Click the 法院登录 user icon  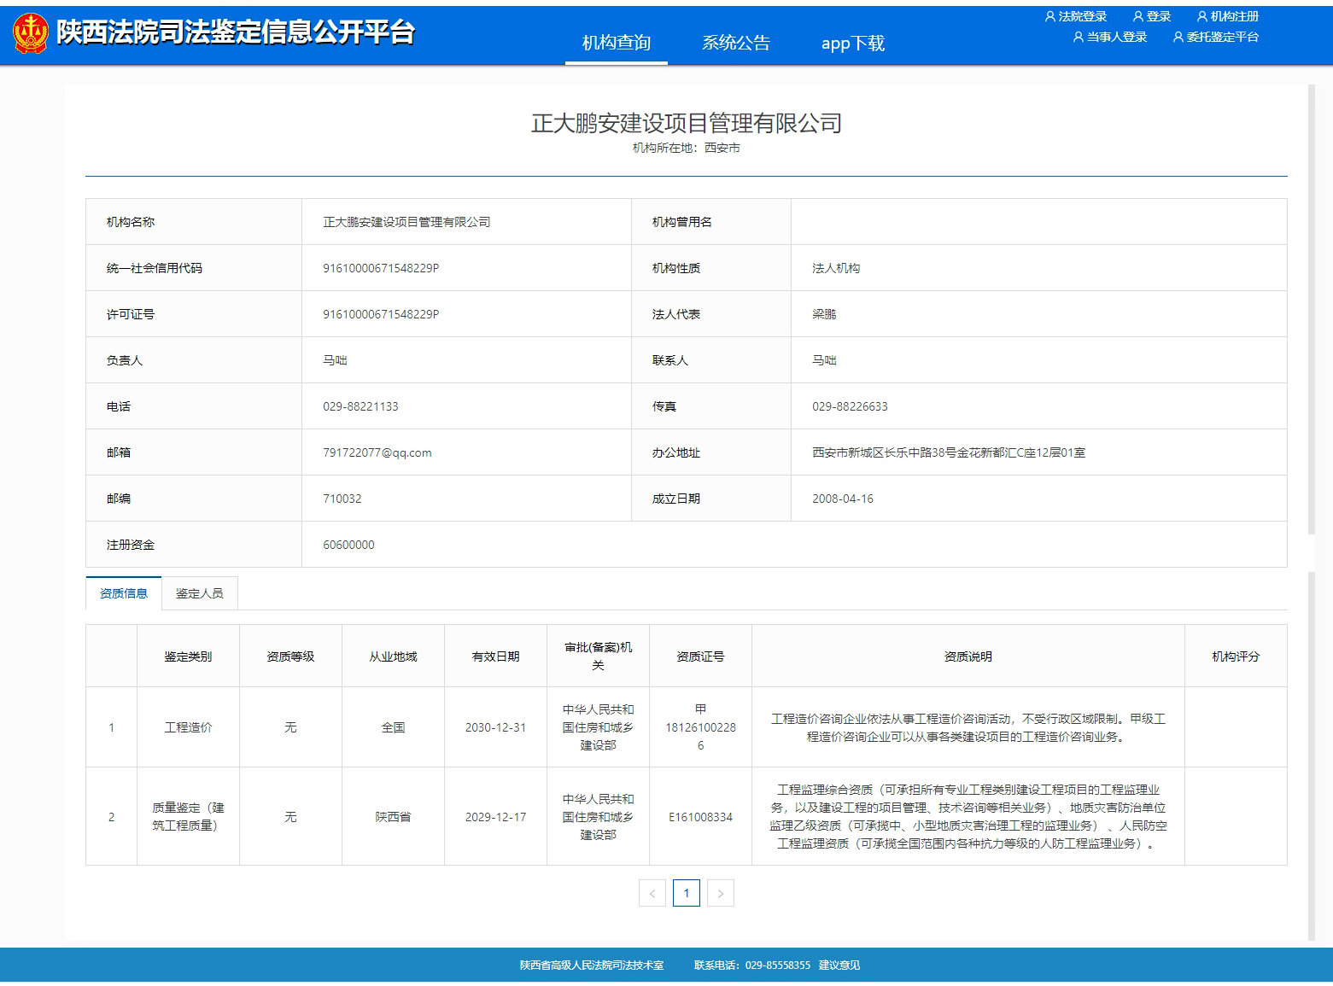(1049, 17)
